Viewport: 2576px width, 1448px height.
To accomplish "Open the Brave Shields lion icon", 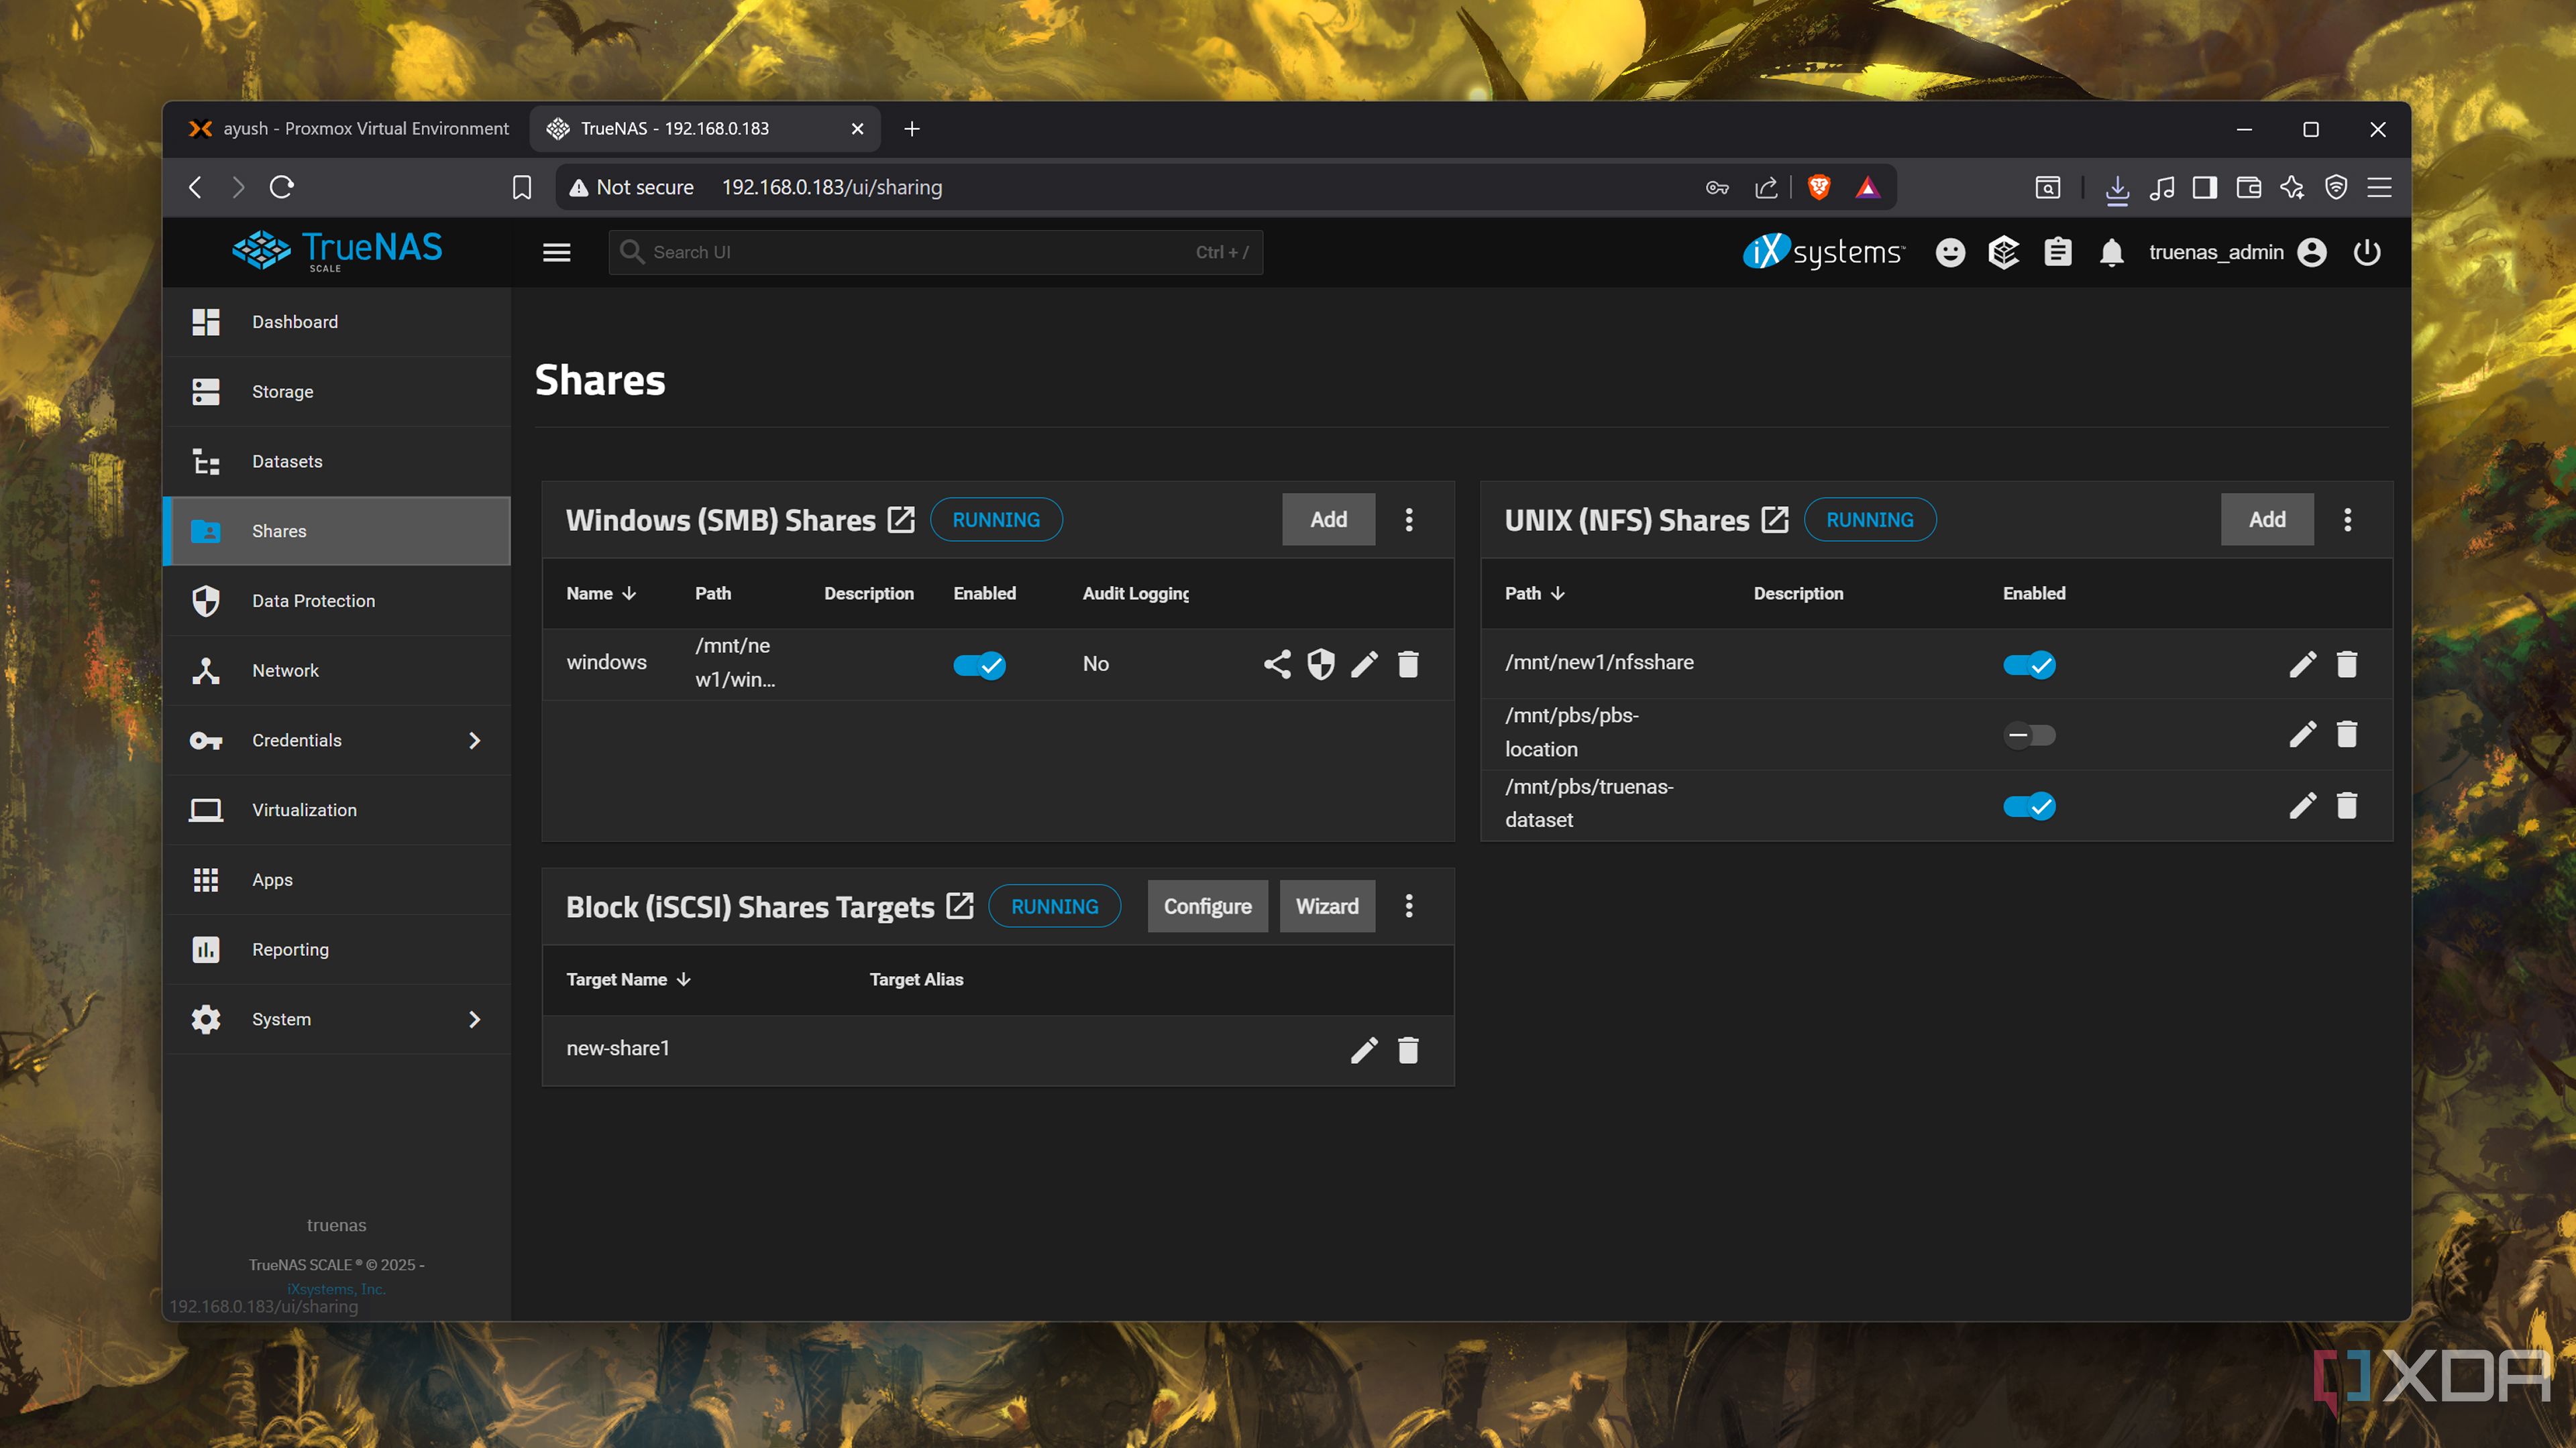I will point(1819,187).
